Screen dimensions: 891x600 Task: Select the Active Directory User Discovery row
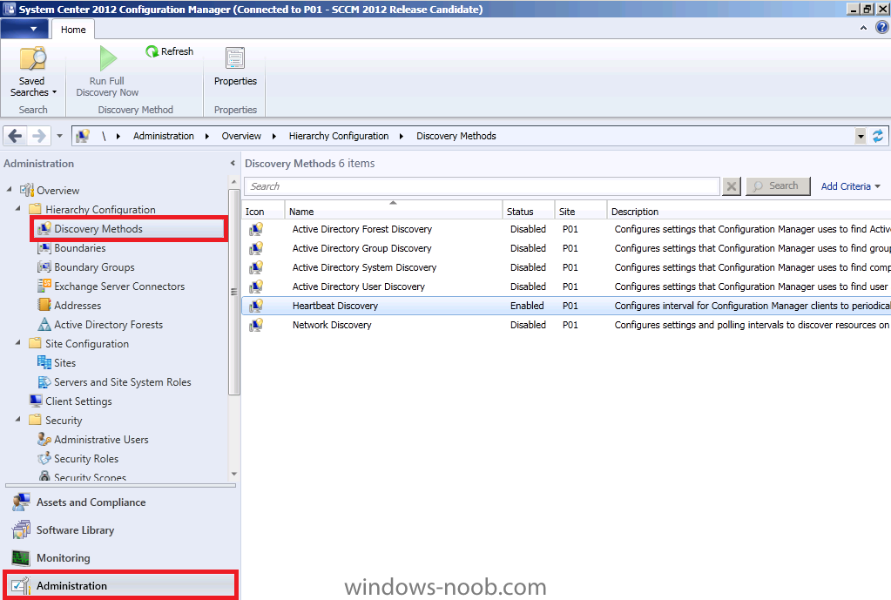click(x=566, y=287)
